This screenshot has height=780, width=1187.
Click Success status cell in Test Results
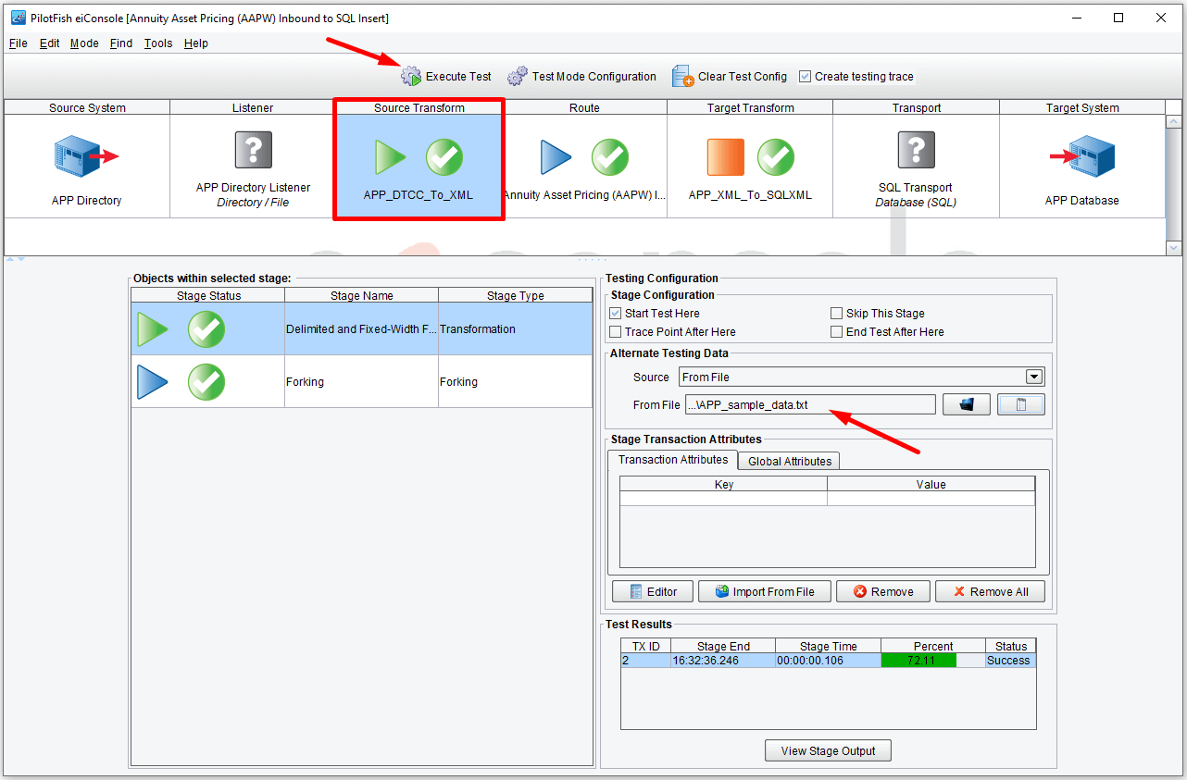[x=1009, y=661]
